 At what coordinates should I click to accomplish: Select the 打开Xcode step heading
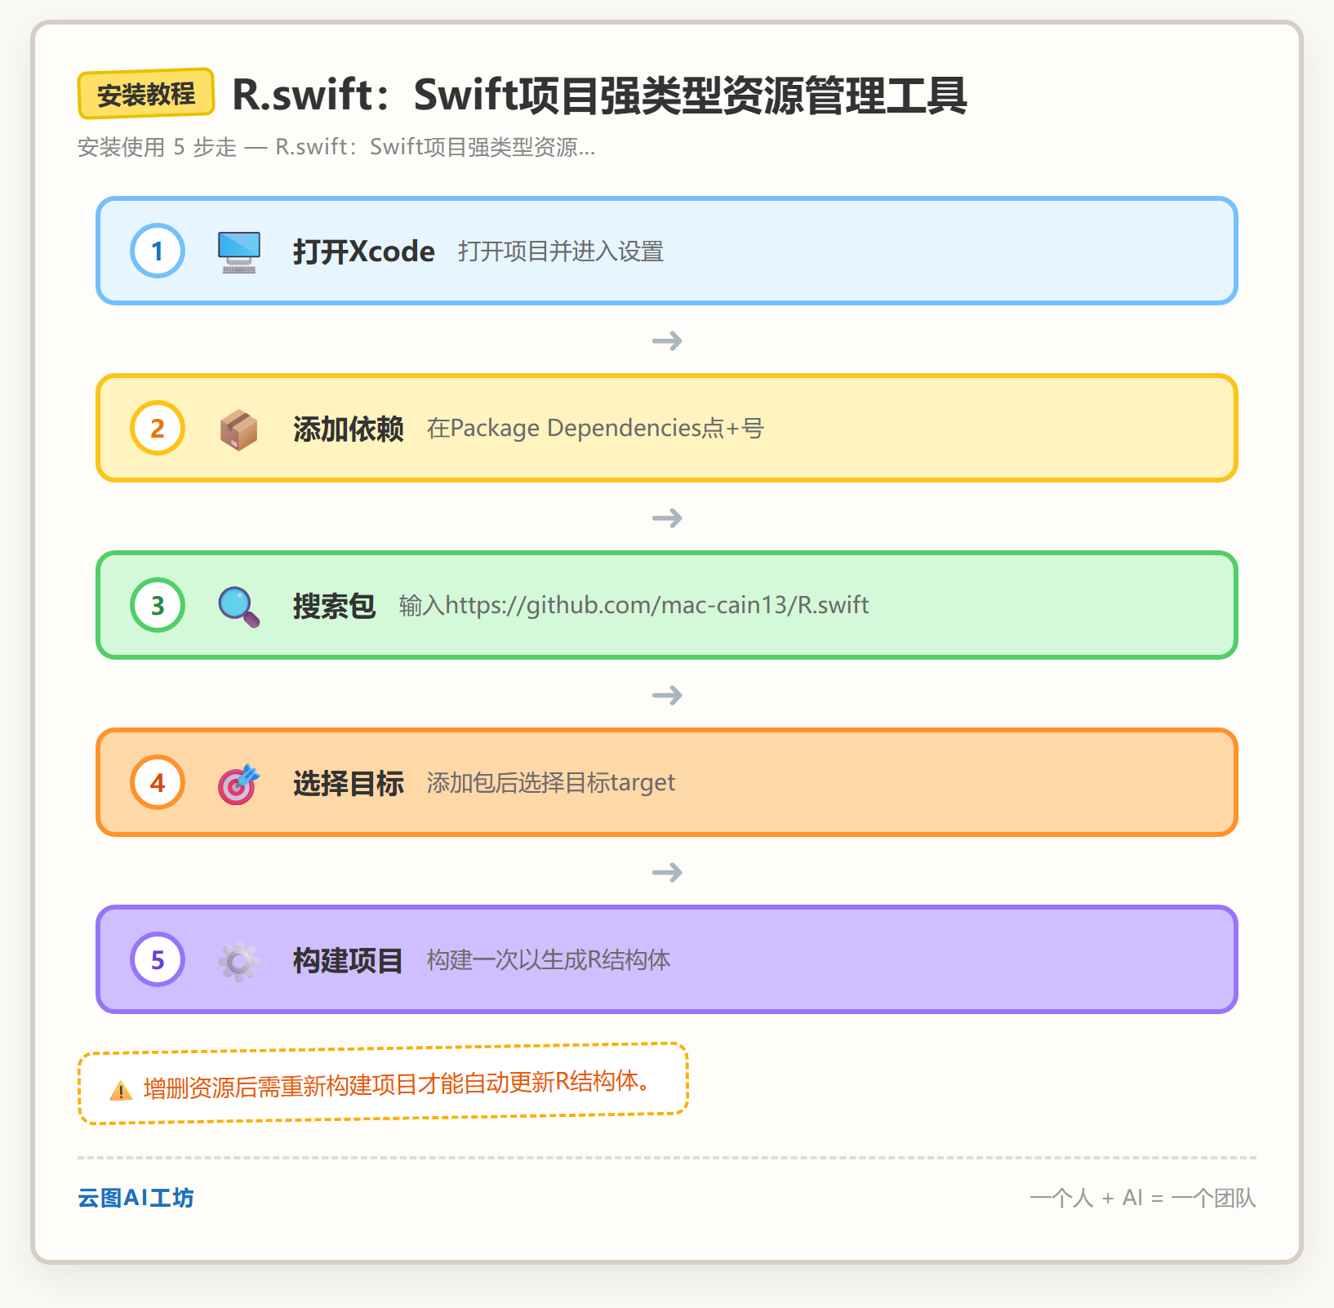(364, 251)
